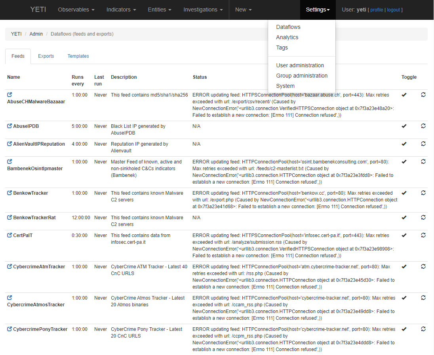434x355 pixels.
Task: Open external link icon for CybercrimeAtmosTracker
Action: coord(10,298)
